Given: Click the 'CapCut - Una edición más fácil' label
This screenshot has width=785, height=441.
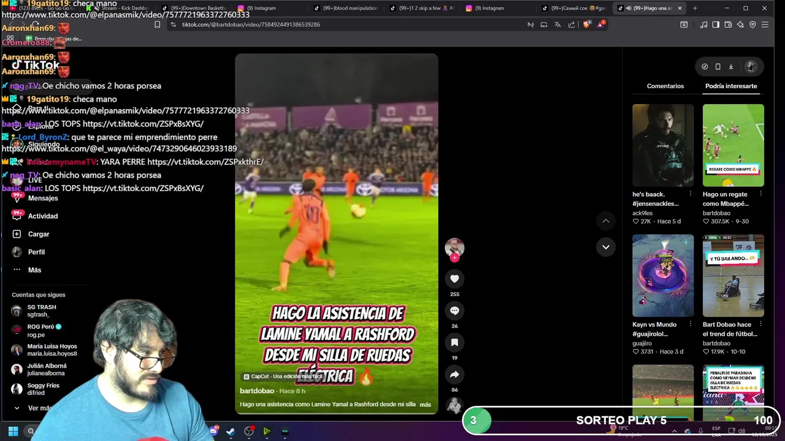Looking at the screenshot, I should pyautogui.click(x=283, y=377).
